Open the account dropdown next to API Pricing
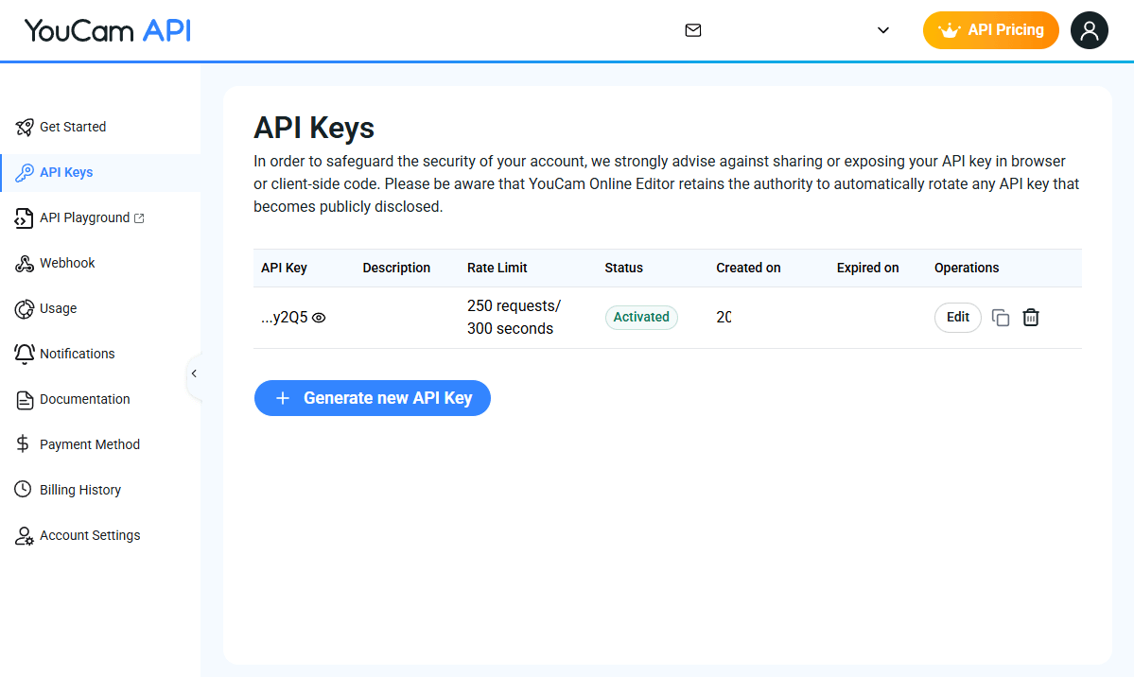 click(x=882, y=30)
